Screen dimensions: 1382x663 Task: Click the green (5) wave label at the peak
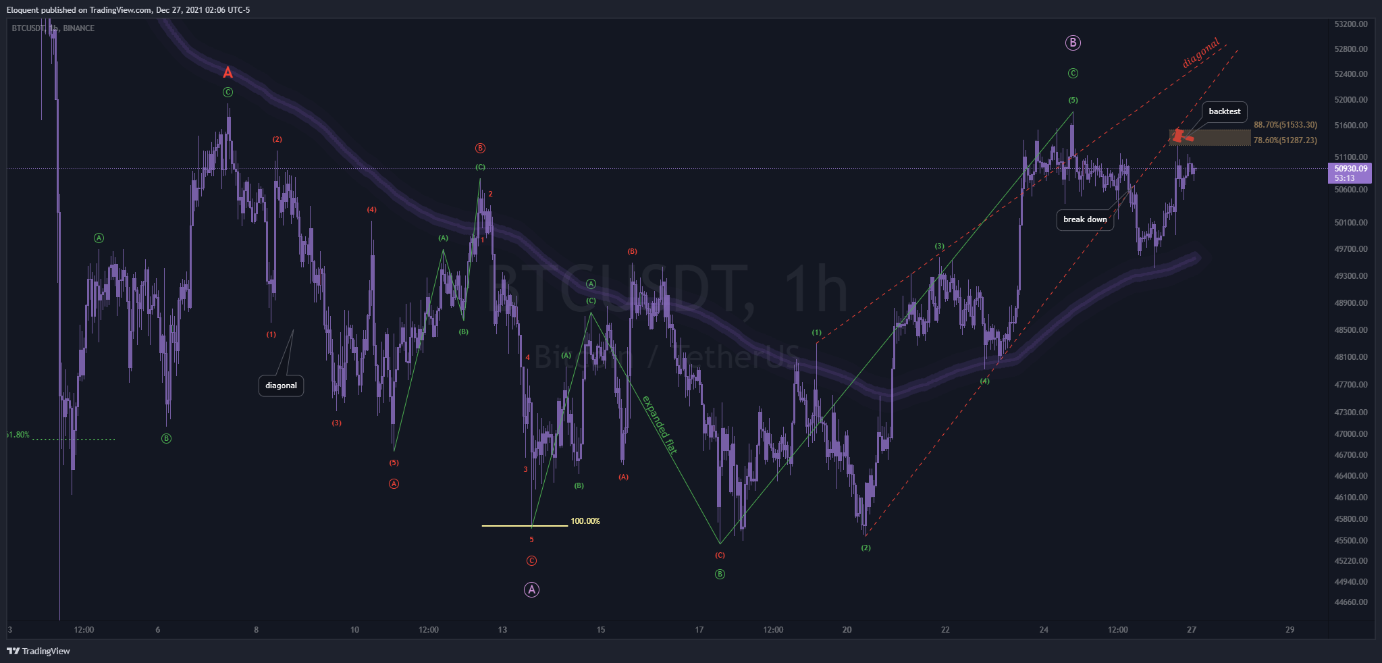[1073, 101]
